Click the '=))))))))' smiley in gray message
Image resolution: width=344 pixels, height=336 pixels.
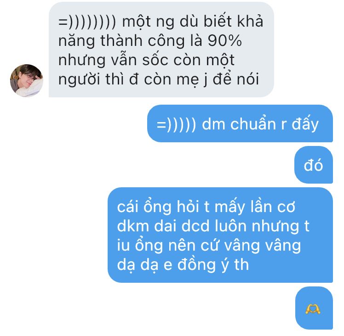[x=87, y=22]
